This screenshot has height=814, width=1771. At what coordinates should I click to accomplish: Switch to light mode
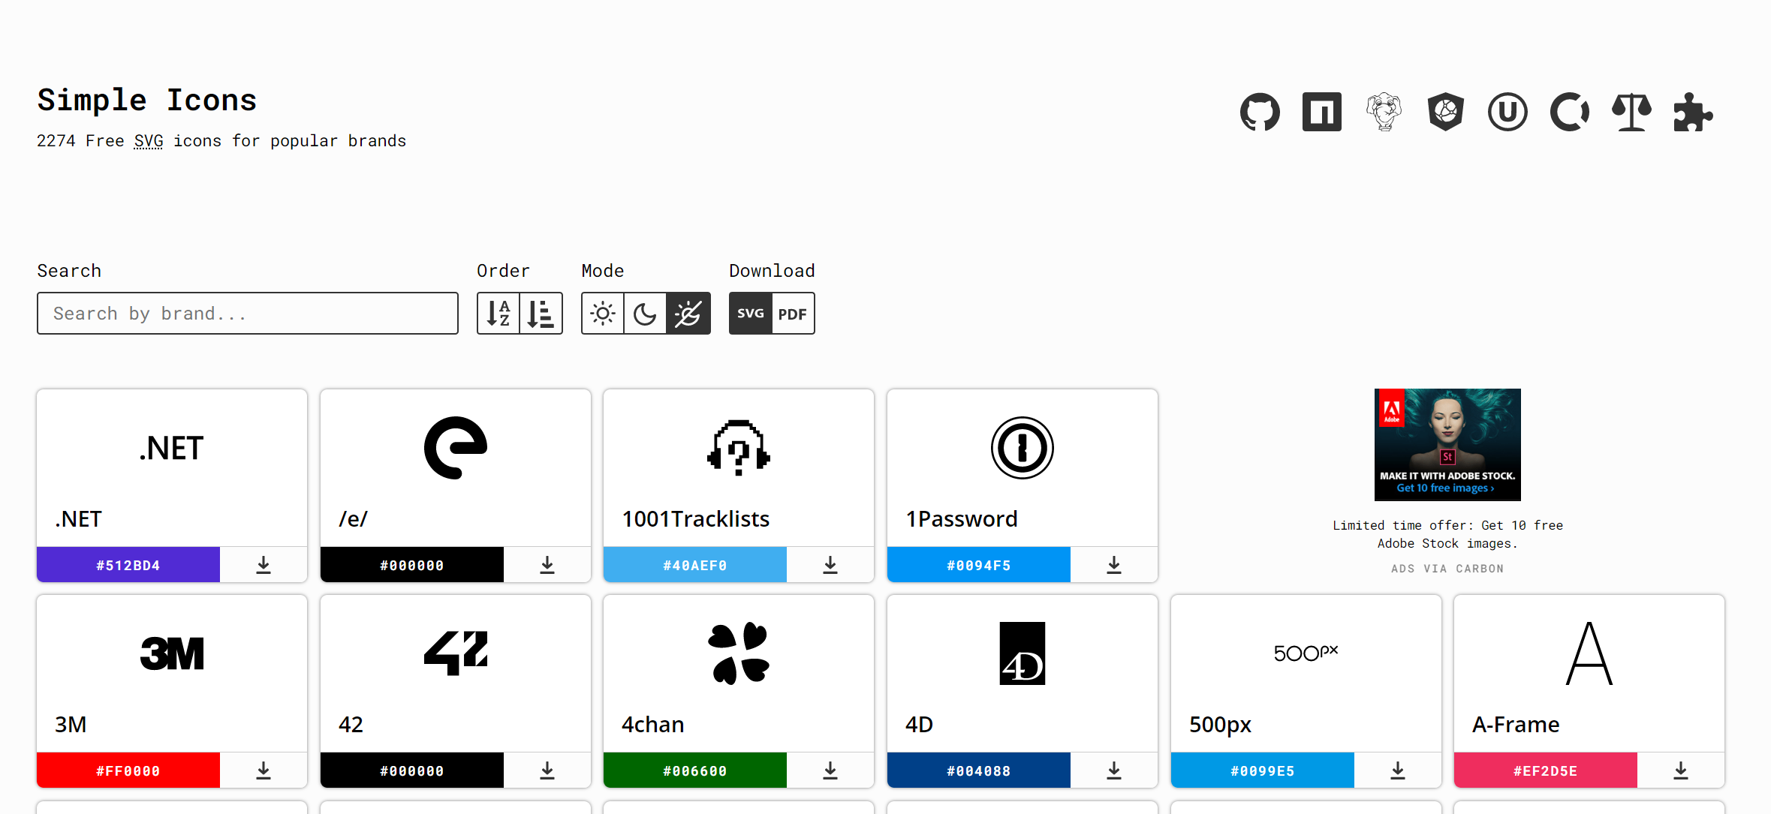point(602,314)
